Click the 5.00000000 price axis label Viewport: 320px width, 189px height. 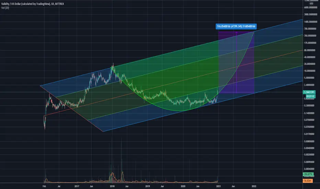(x=309, y=78)
